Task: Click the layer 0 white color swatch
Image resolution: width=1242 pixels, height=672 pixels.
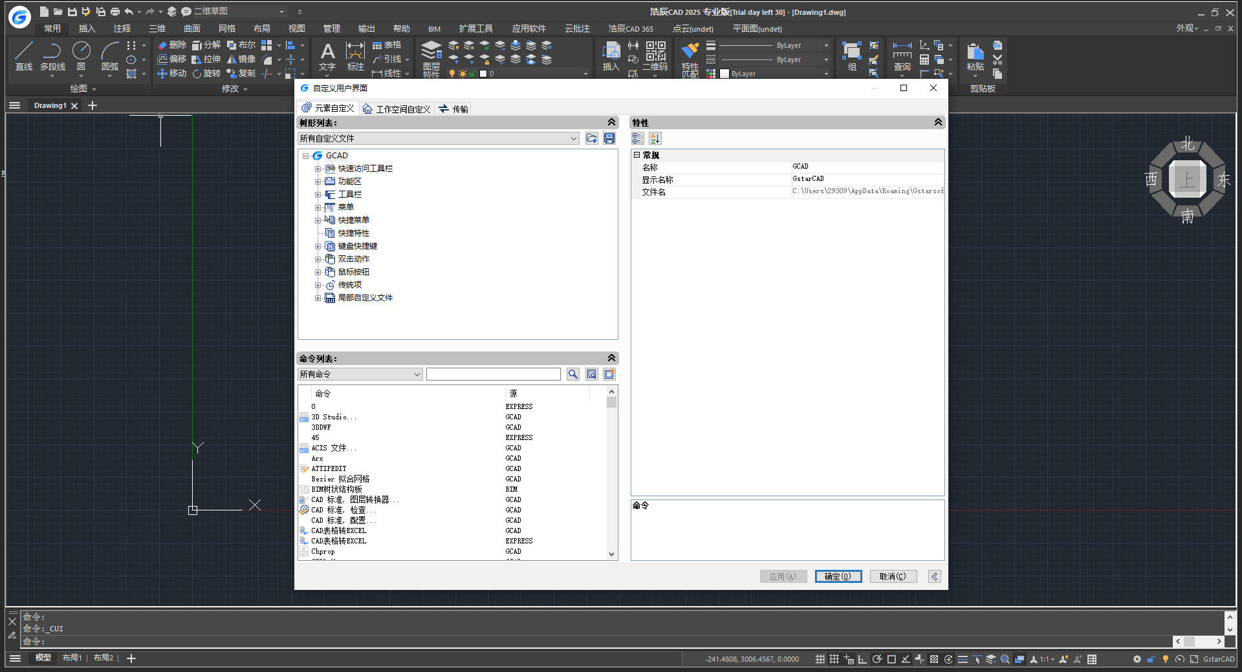Action: [x=483, y=74]
